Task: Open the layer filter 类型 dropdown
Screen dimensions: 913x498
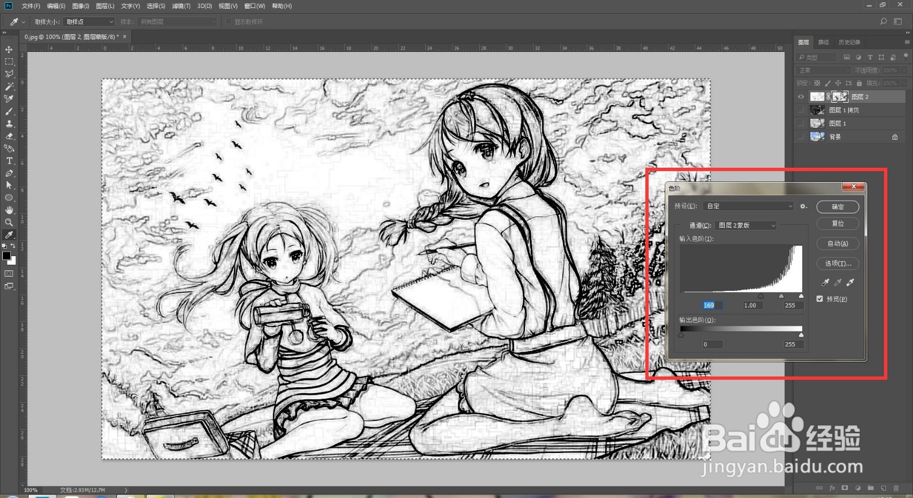Action: [817, 57]
